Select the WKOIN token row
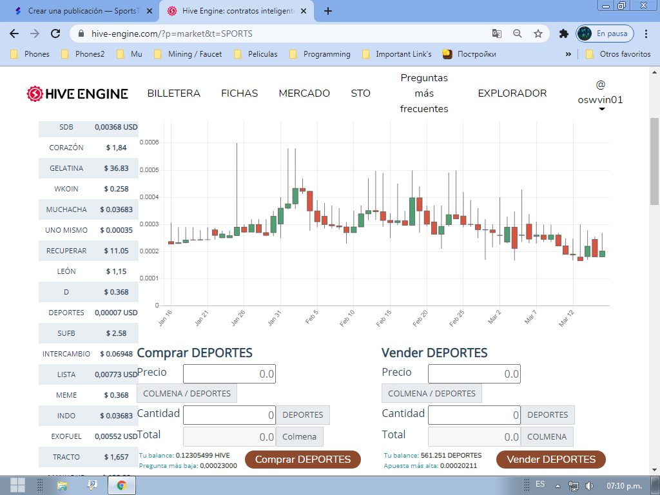 click(x=88, y=189)
